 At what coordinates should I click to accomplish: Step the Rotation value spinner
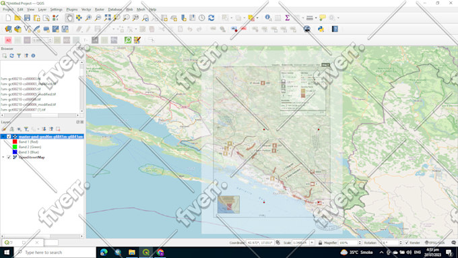[401, 243]
